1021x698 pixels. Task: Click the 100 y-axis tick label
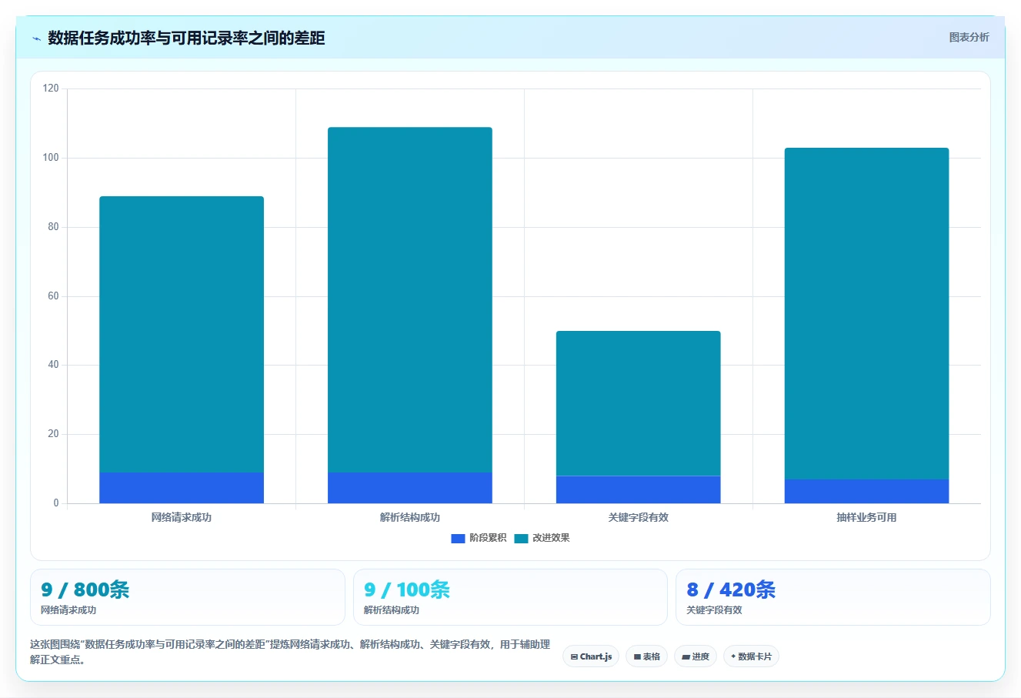pyautogui.click(x=51, y=158)
